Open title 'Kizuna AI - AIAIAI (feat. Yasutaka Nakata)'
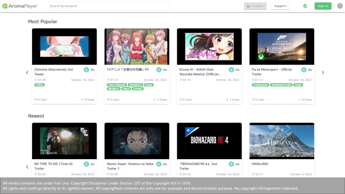Screen dimensions: 345x194 tap(200, 72)
